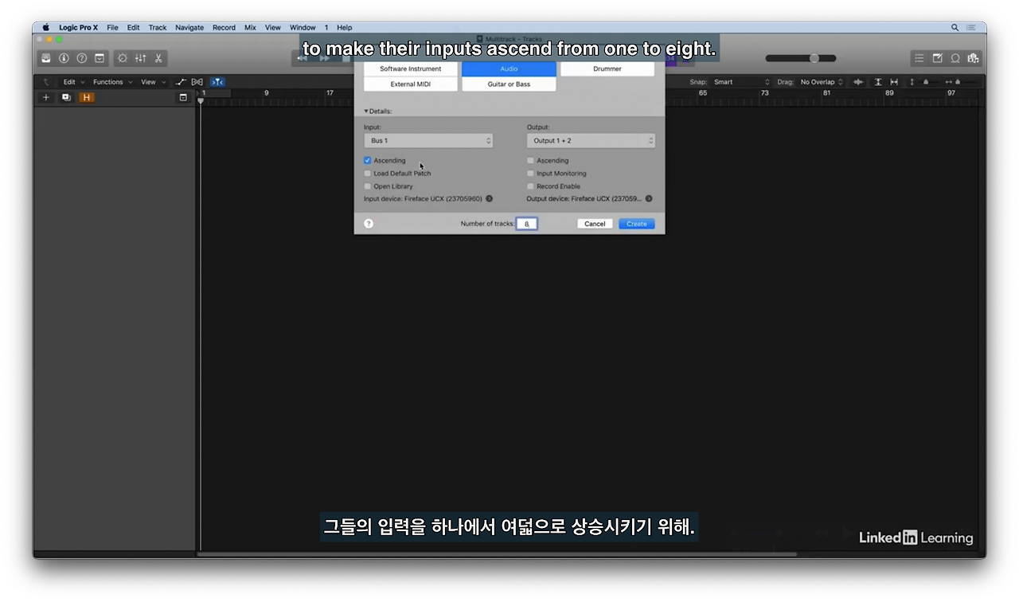Open Smart Controls dial button
Screen dimensions: 1019x602
tap(123, 58)
